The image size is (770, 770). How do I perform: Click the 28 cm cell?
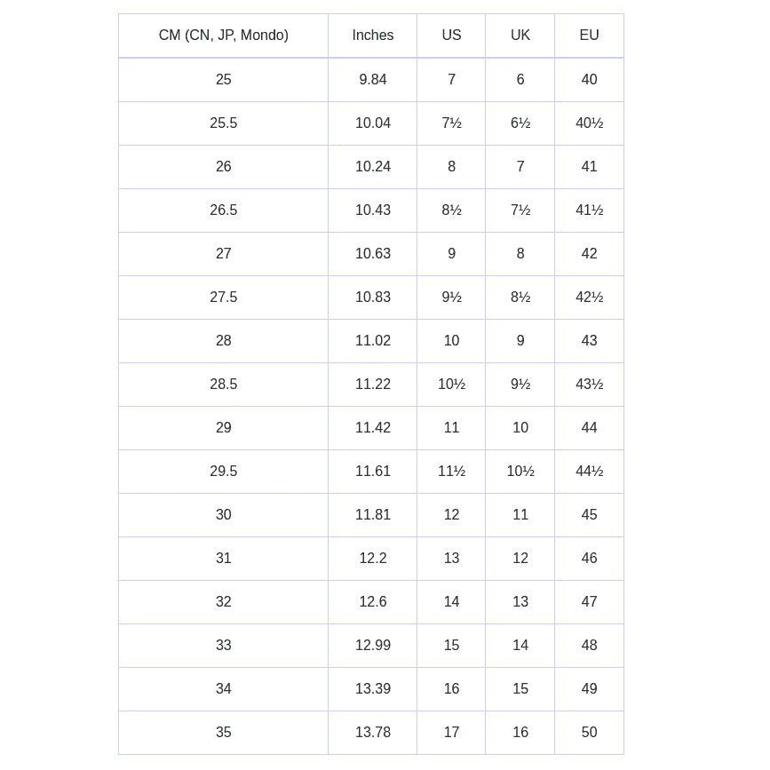click(x=223, y=340)
